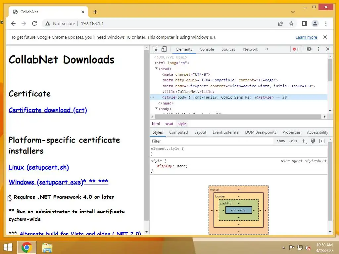The height and width of the screenshot is (254, 339).
Task: Open Action Center flag icon
Action: 292,248
